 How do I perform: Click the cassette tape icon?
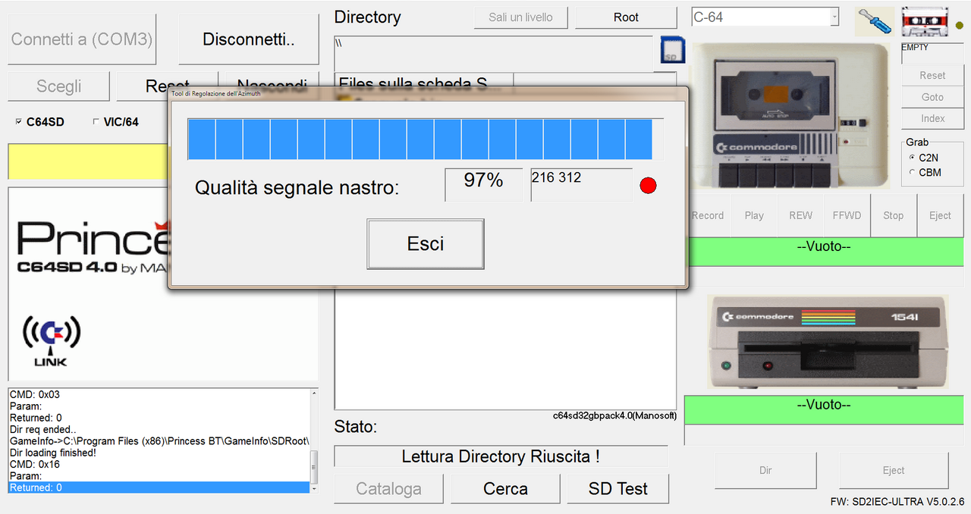pyautogui.click(x=925, y=21)
